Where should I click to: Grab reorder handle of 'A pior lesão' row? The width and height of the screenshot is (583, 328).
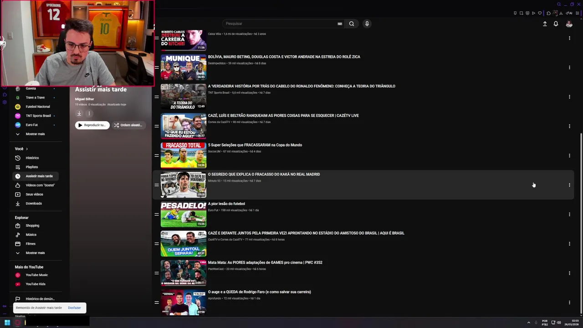(x=157, y=215)
